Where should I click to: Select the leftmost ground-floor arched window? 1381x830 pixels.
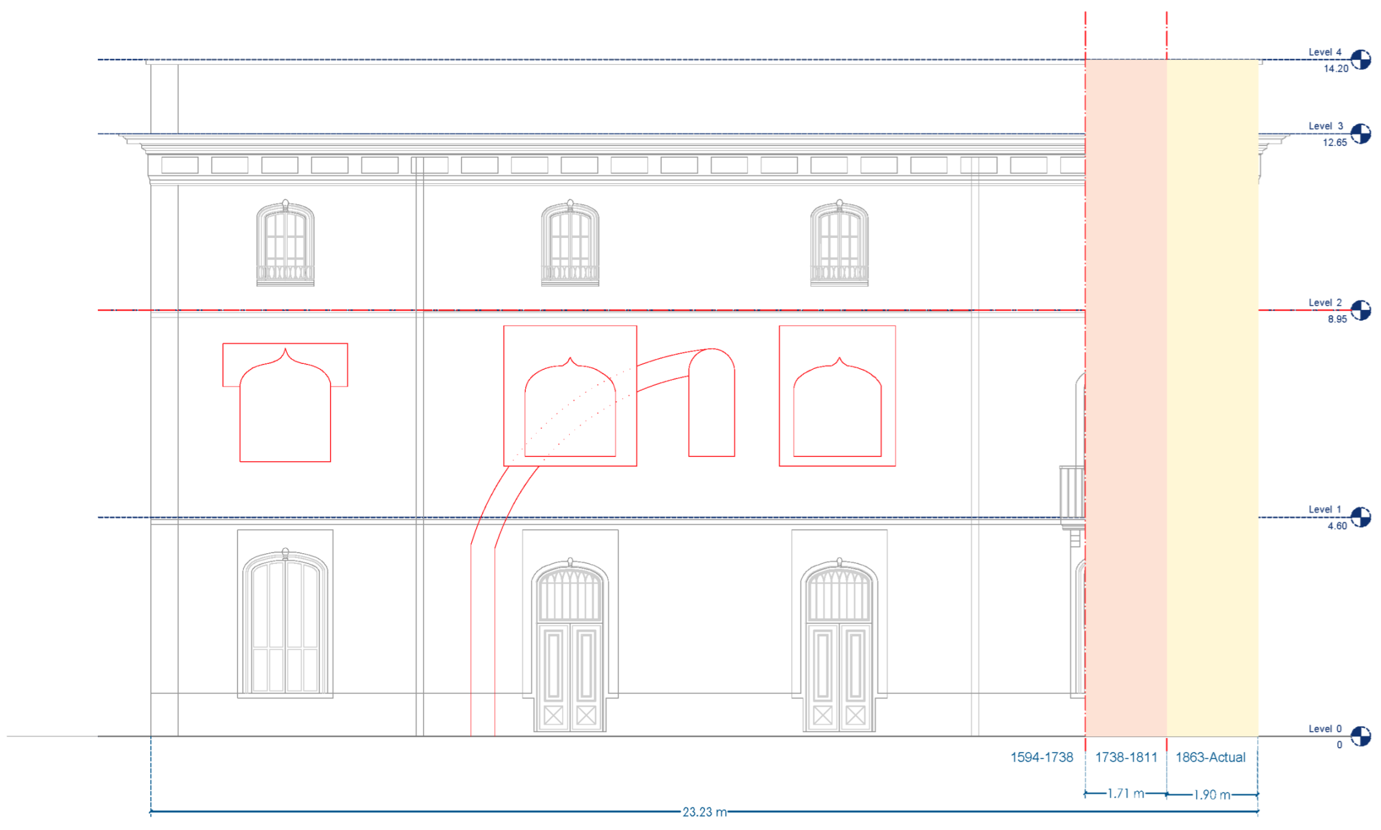click(285, 625)
